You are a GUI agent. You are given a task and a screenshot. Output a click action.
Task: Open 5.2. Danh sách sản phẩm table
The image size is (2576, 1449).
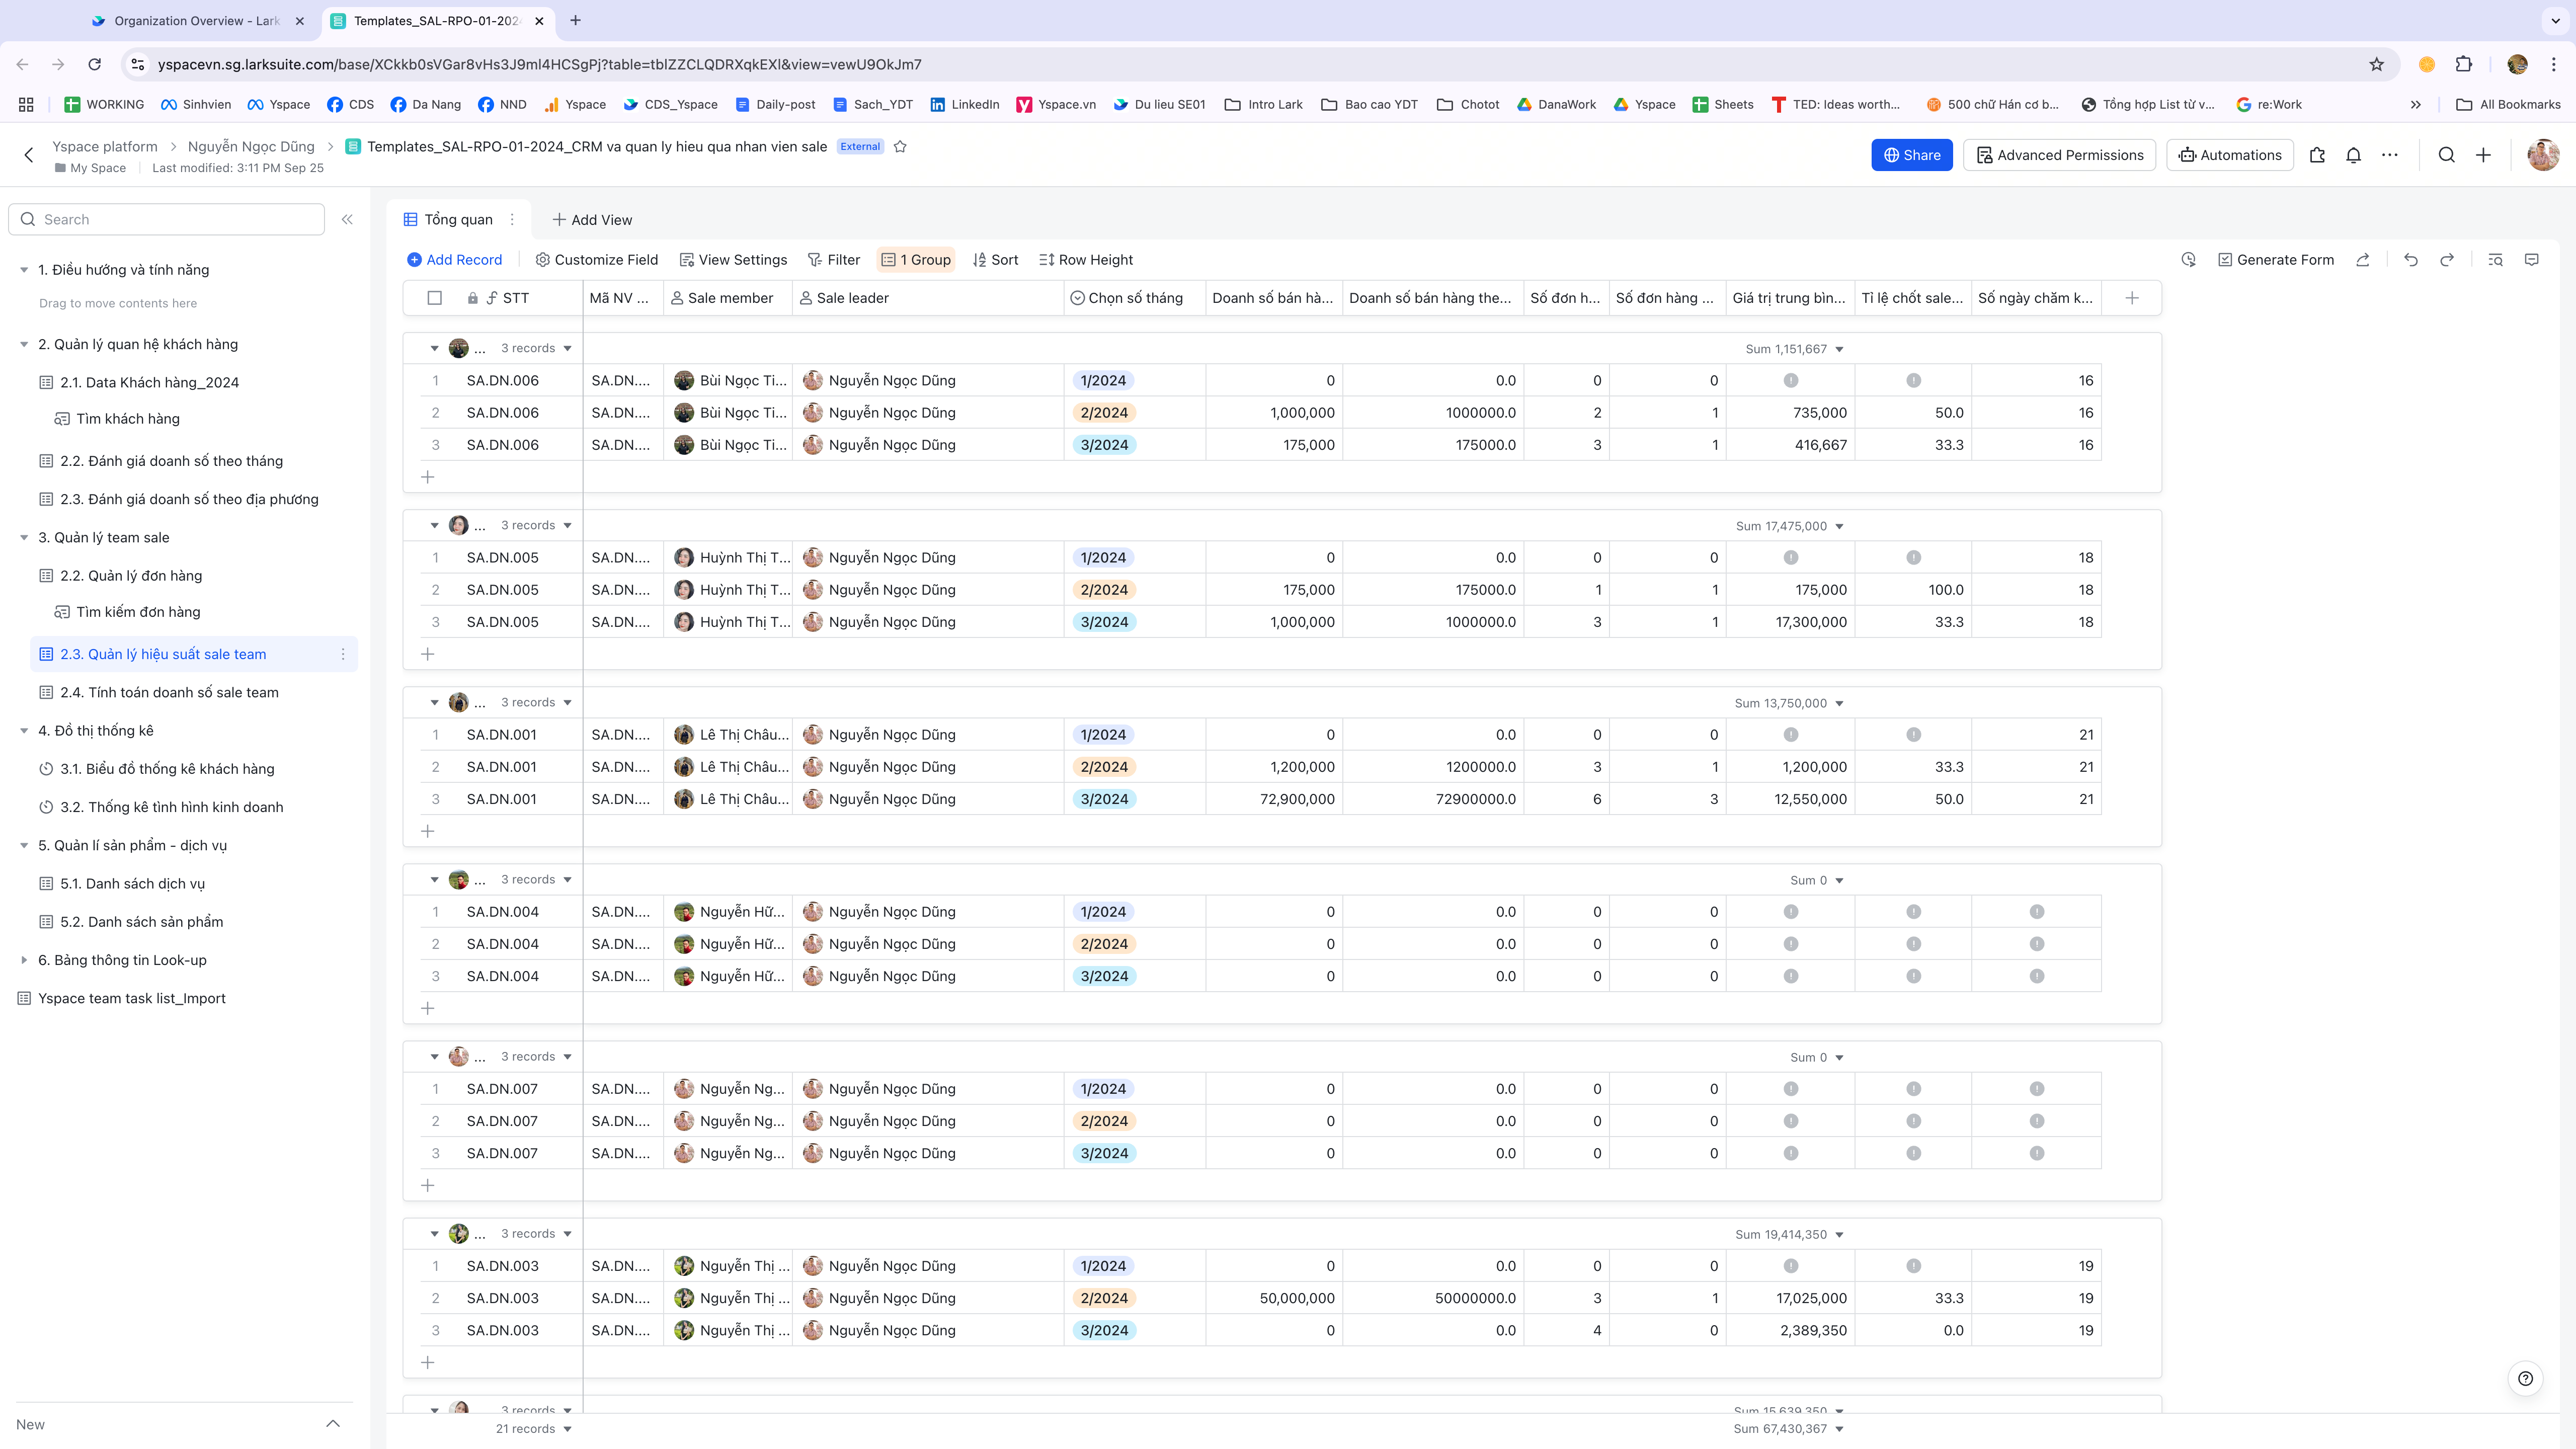141,922
